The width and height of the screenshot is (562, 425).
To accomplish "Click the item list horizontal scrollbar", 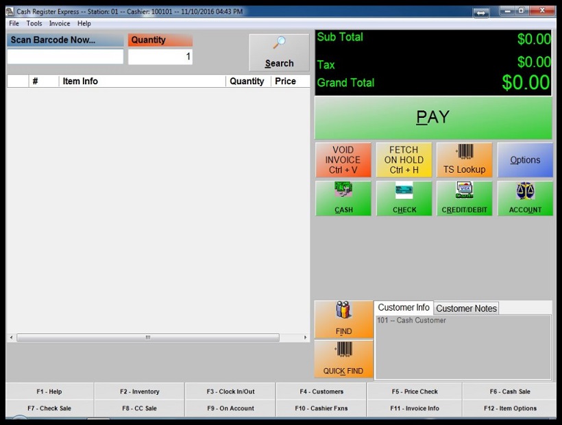I will click(x=147, y=337).
